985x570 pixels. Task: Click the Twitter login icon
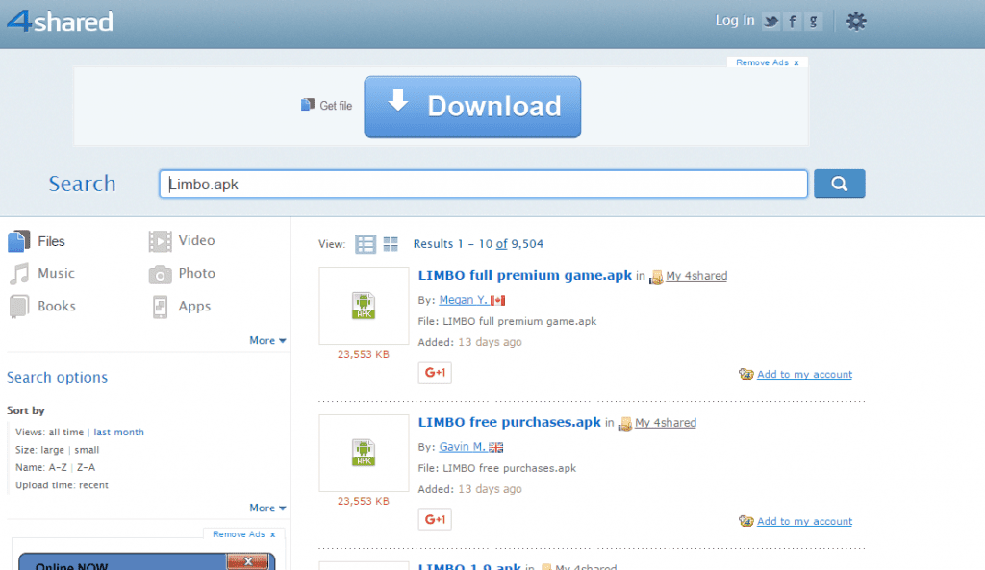(770, 21)
